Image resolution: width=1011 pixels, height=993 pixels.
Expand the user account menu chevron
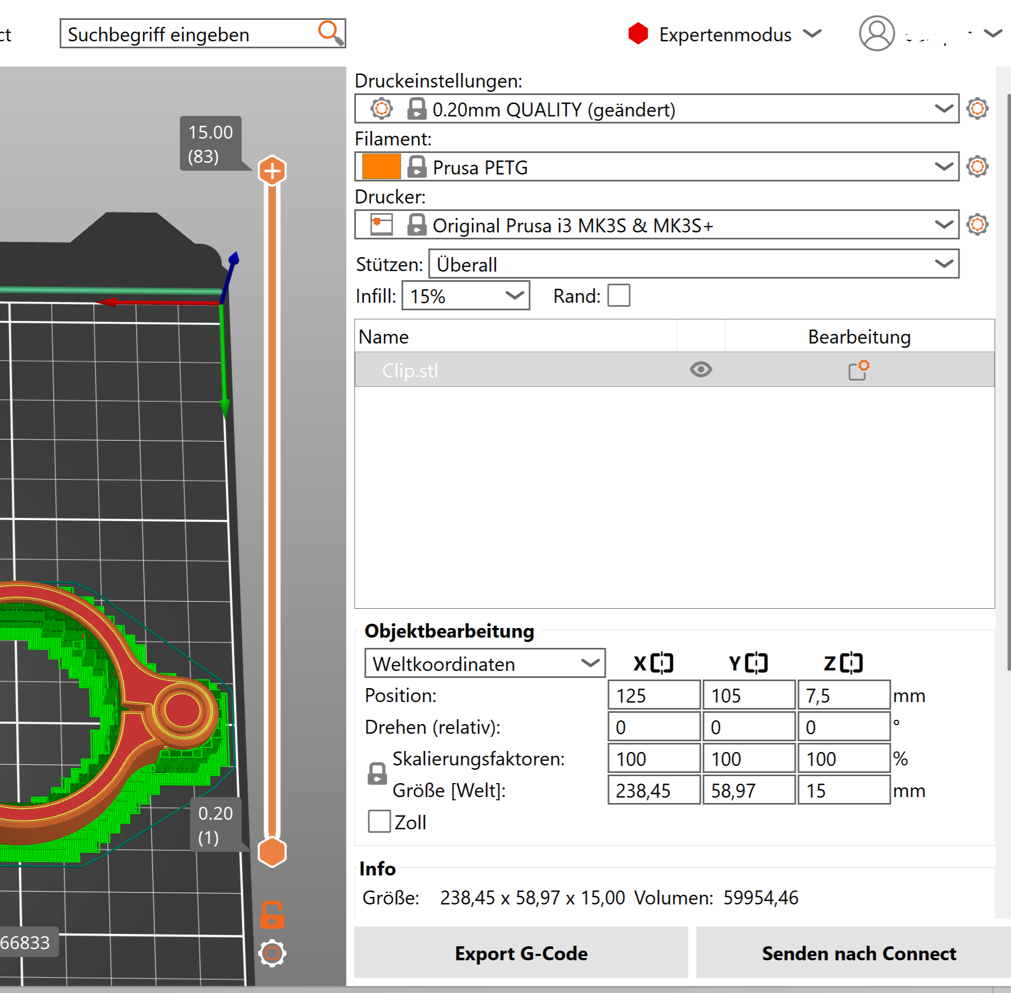993,34
